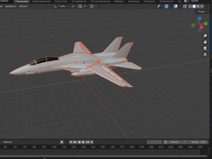Play the animation forward

(x=83, y=142)
